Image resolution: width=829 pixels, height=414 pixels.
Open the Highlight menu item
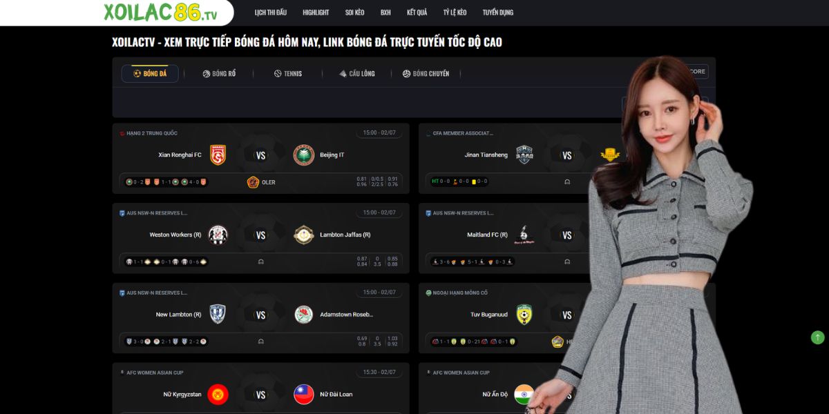pyautogui.click(x=316, y=12)
